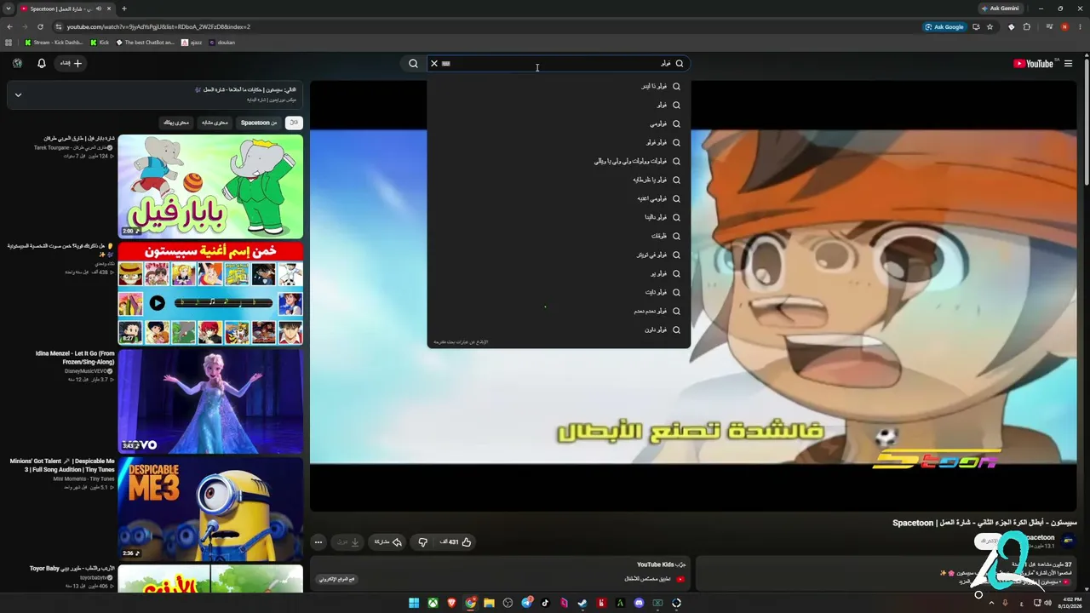Open the Chrome three-dot menu

[x=1080, y=26]
